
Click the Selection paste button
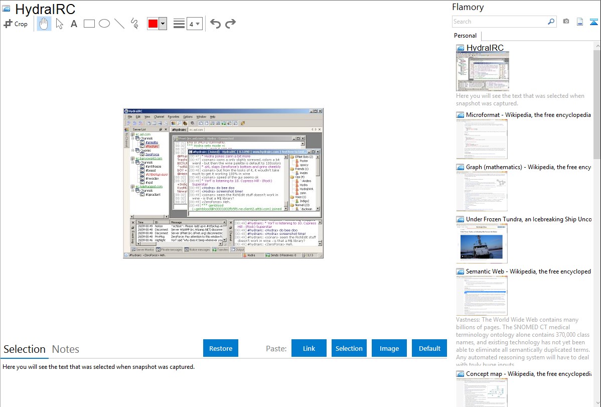(349, 348)
